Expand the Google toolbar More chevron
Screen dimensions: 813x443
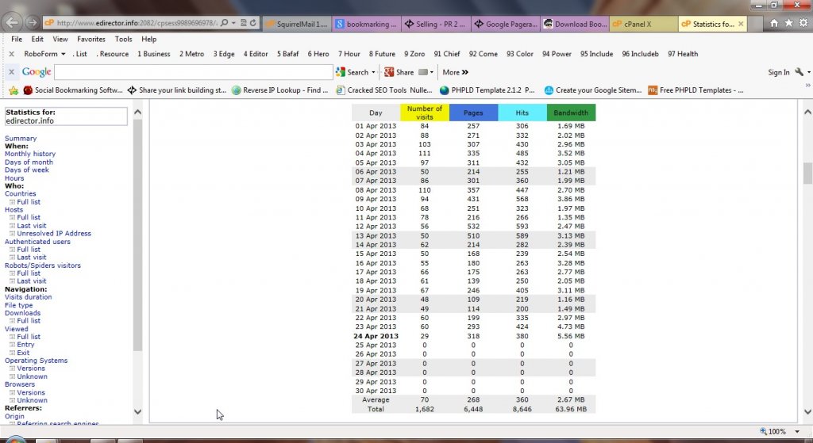455,72
